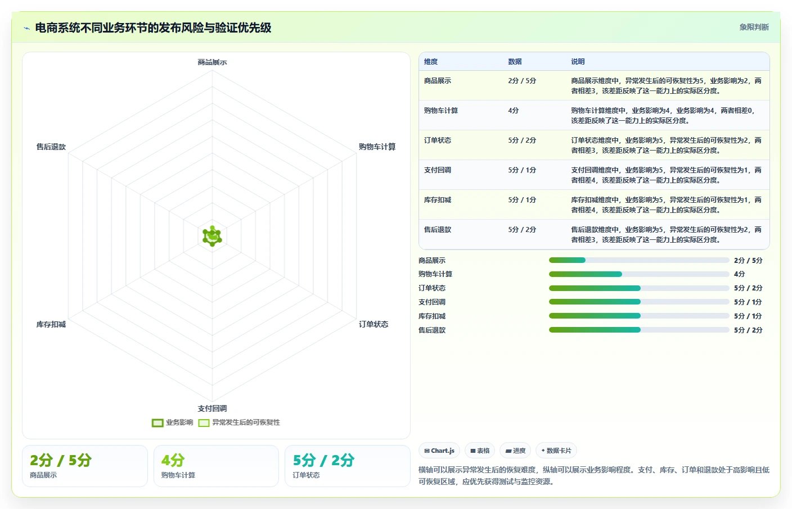Click the Chart.js tag chip
This screenshot has height=509, width=792.
pyautogui.click(x=439, y=451)
